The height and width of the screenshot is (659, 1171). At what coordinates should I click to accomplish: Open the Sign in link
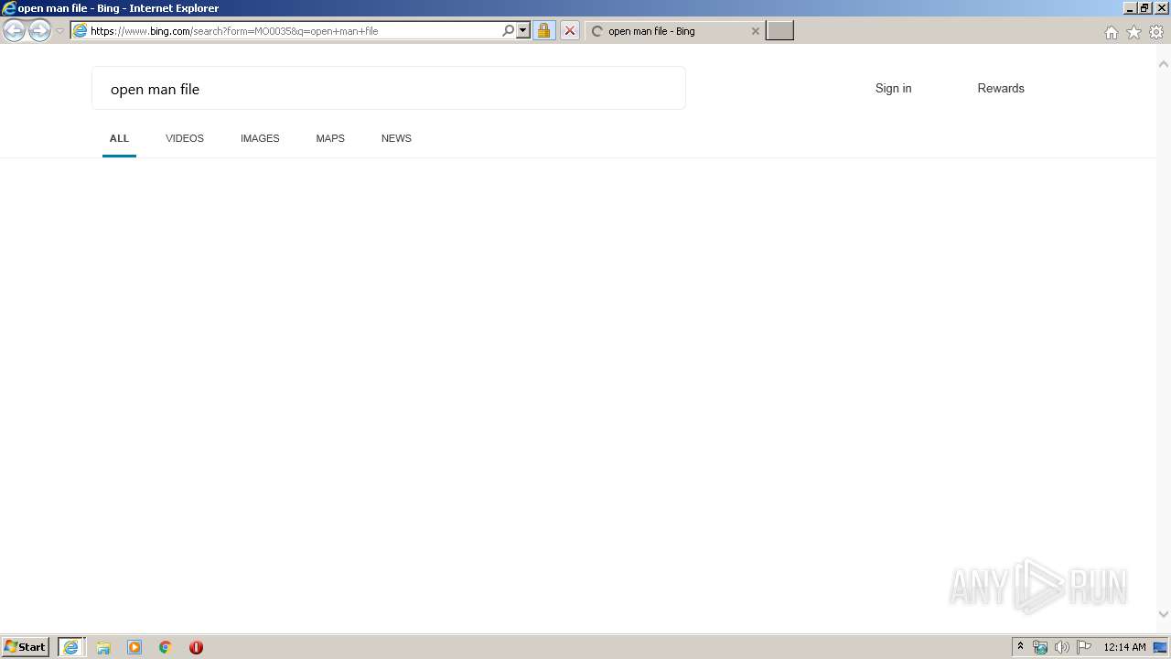click(893, 89)
